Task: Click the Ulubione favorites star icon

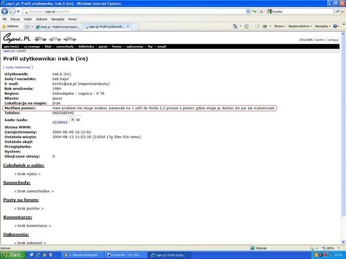Action: [x=10, y=26]
